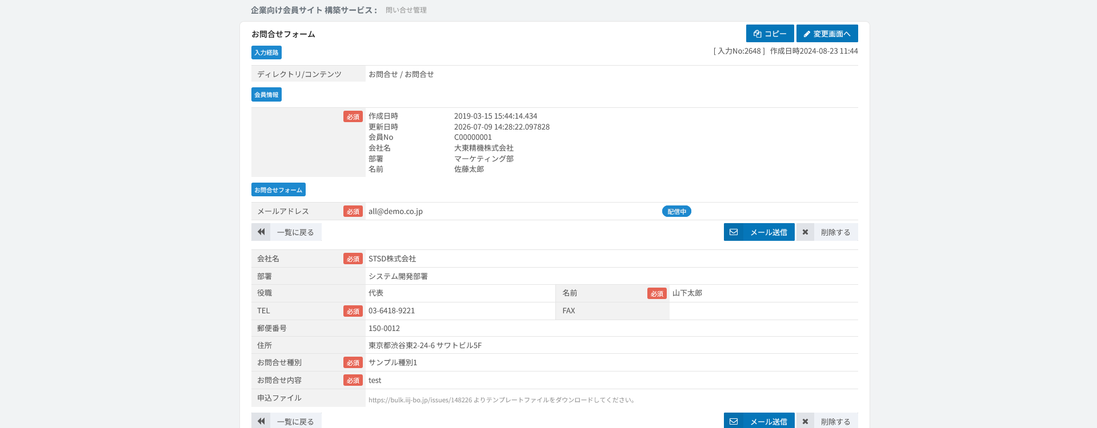
Task: Click the FAX field label
Action: pos(568,310)
